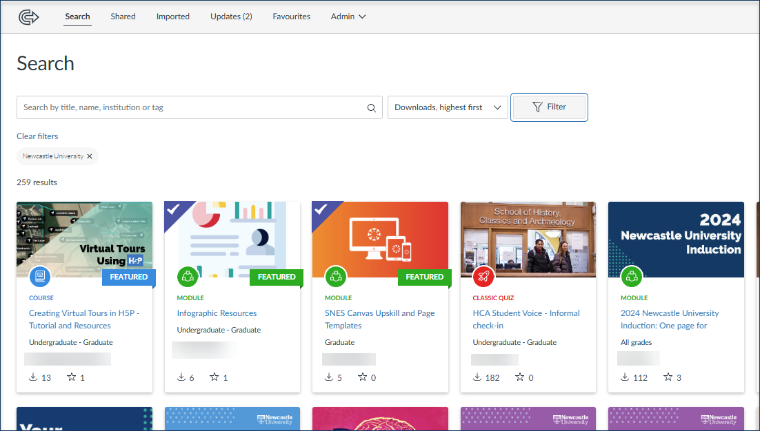Click the FEATURED badge on Infographic Resources card
The image size is (760, 431).
(277, 277)
